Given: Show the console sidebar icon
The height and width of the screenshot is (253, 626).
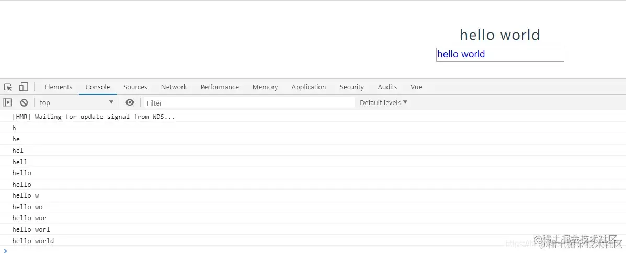Looking at the screenshot, I should tap(7, 102).
